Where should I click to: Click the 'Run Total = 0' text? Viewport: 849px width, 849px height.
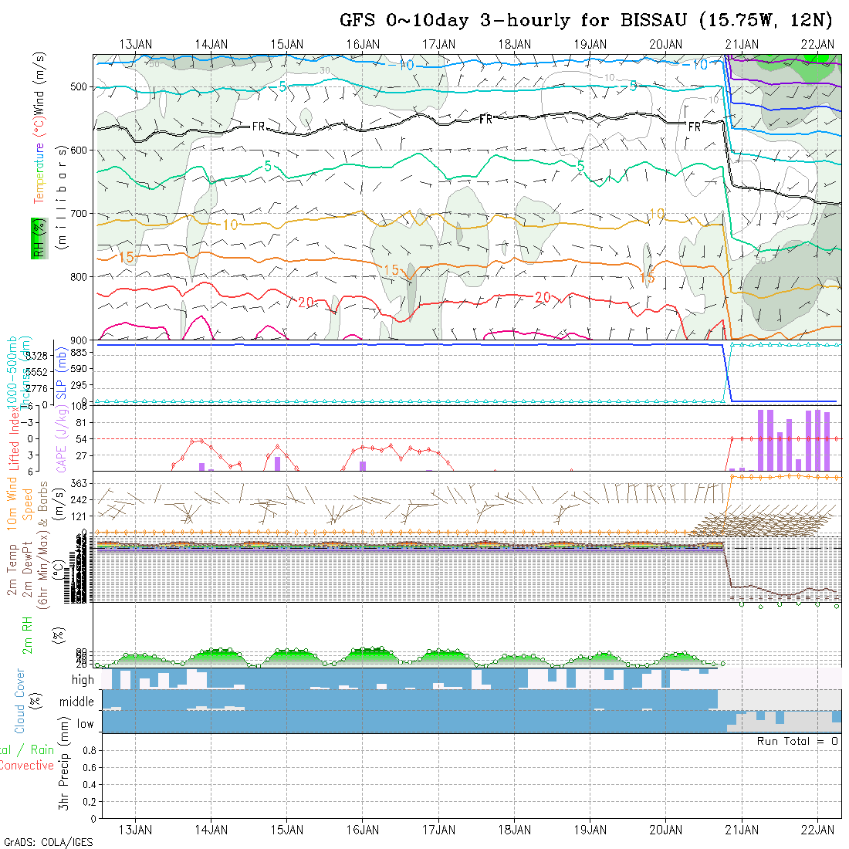[x=797, y=741]
